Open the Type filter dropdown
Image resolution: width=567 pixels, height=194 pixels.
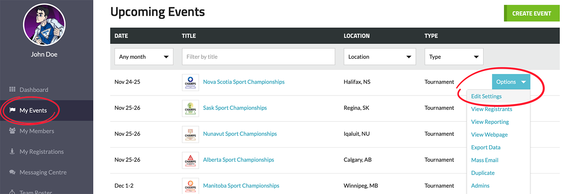tap(454, 57)
